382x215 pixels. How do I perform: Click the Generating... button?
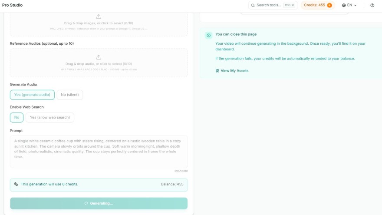99,203
